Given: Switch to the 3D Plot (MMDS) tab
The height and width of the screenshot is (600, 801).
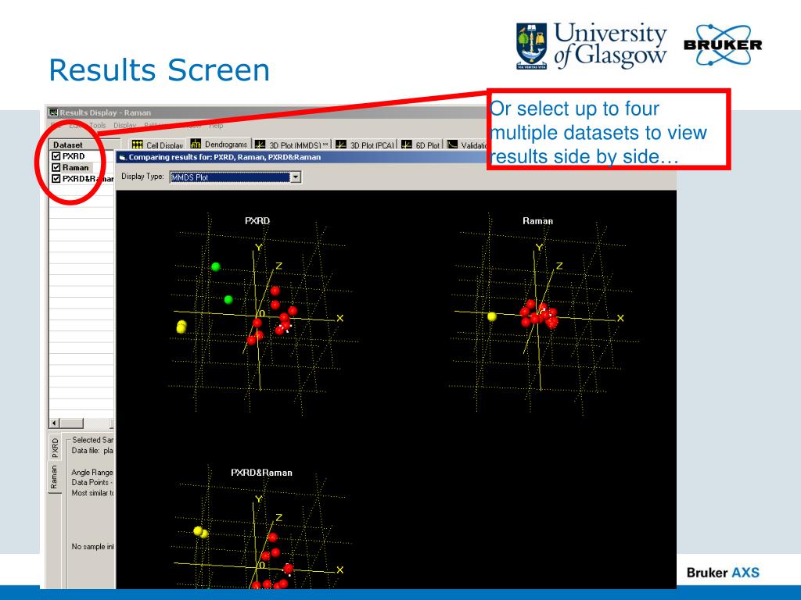Looking at the screenshot, I should [292, 145].
